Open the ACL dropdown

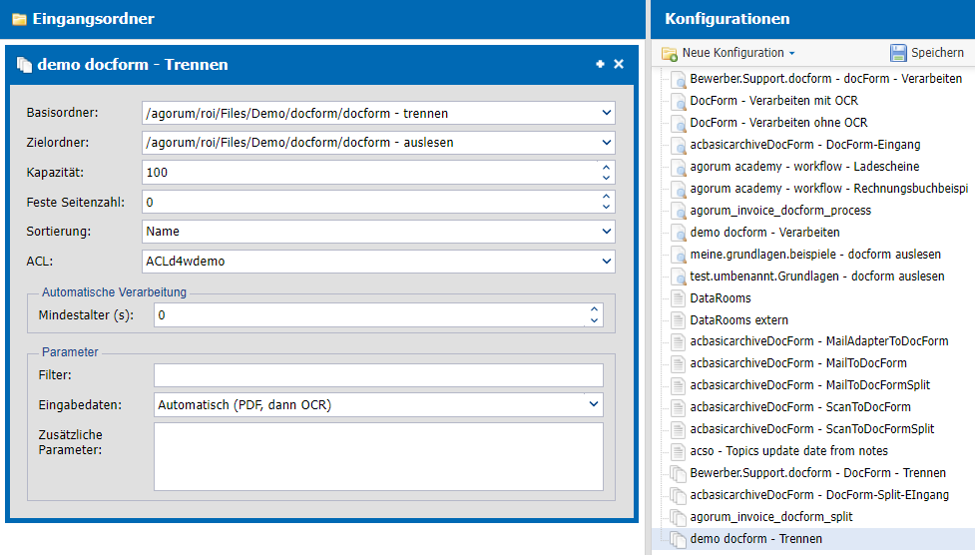[x=607, y=262]
